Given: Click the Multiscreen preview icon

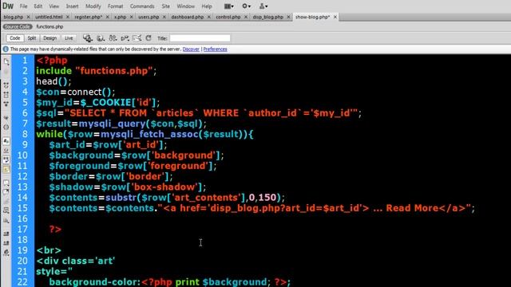Looking at the screenshot, I should (88, 38).
